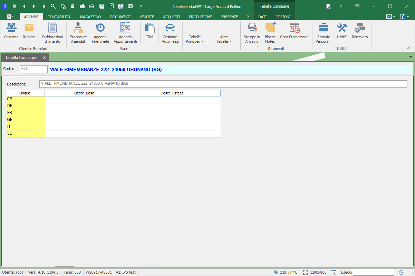Launch the CRM module
This screenshot has width=415, height=276.
(x=149, y=32)
